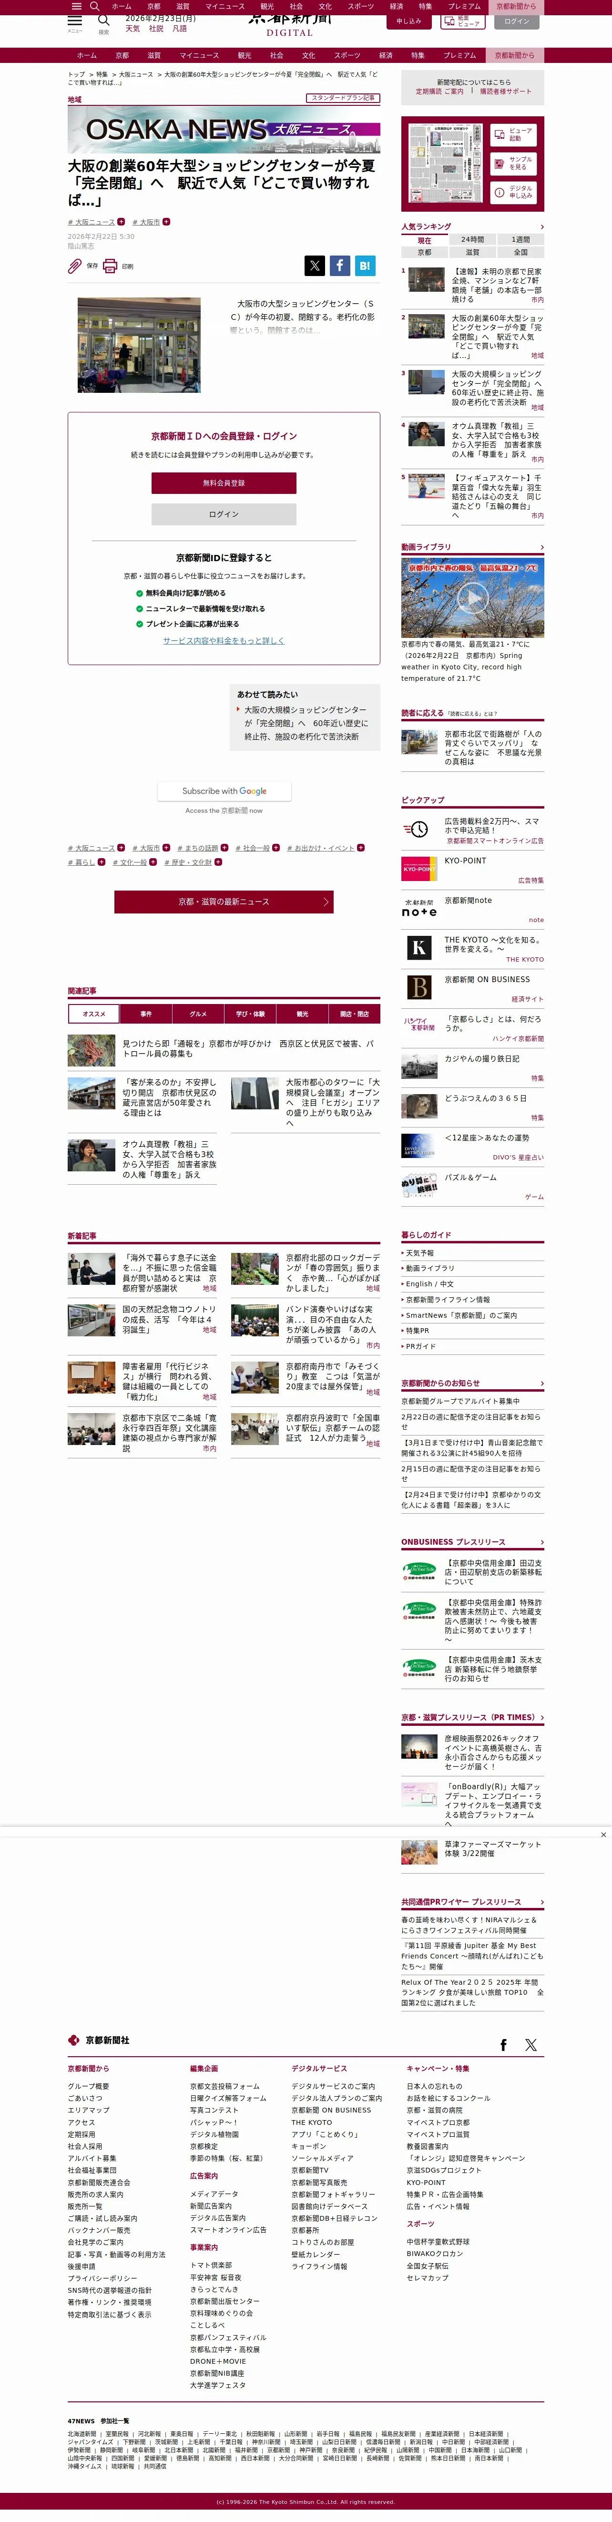Switch ranking to 24時間 tab

click(x=472, y=240)
